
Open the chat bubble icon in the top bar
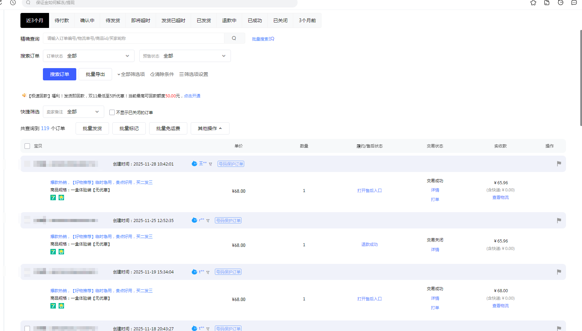(x=574, y=3)
